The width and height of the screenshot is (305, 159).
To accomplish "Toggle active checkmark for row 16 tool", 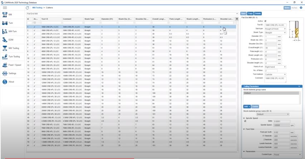I will [35, 79].
